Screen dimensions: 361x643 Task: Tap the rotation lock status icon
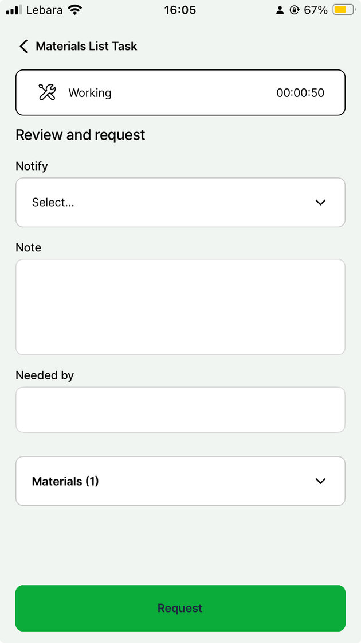tap(295, 10)
